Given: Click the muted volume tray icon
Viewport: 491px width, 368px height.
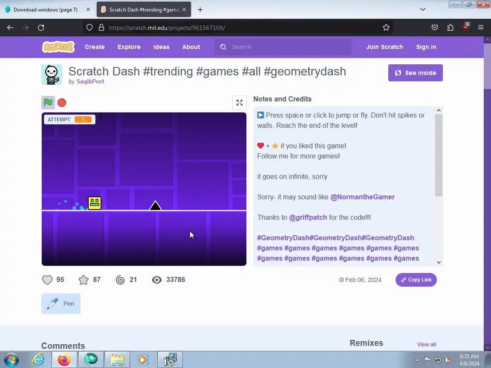Looking at the screenshot, I should point(448,360).
